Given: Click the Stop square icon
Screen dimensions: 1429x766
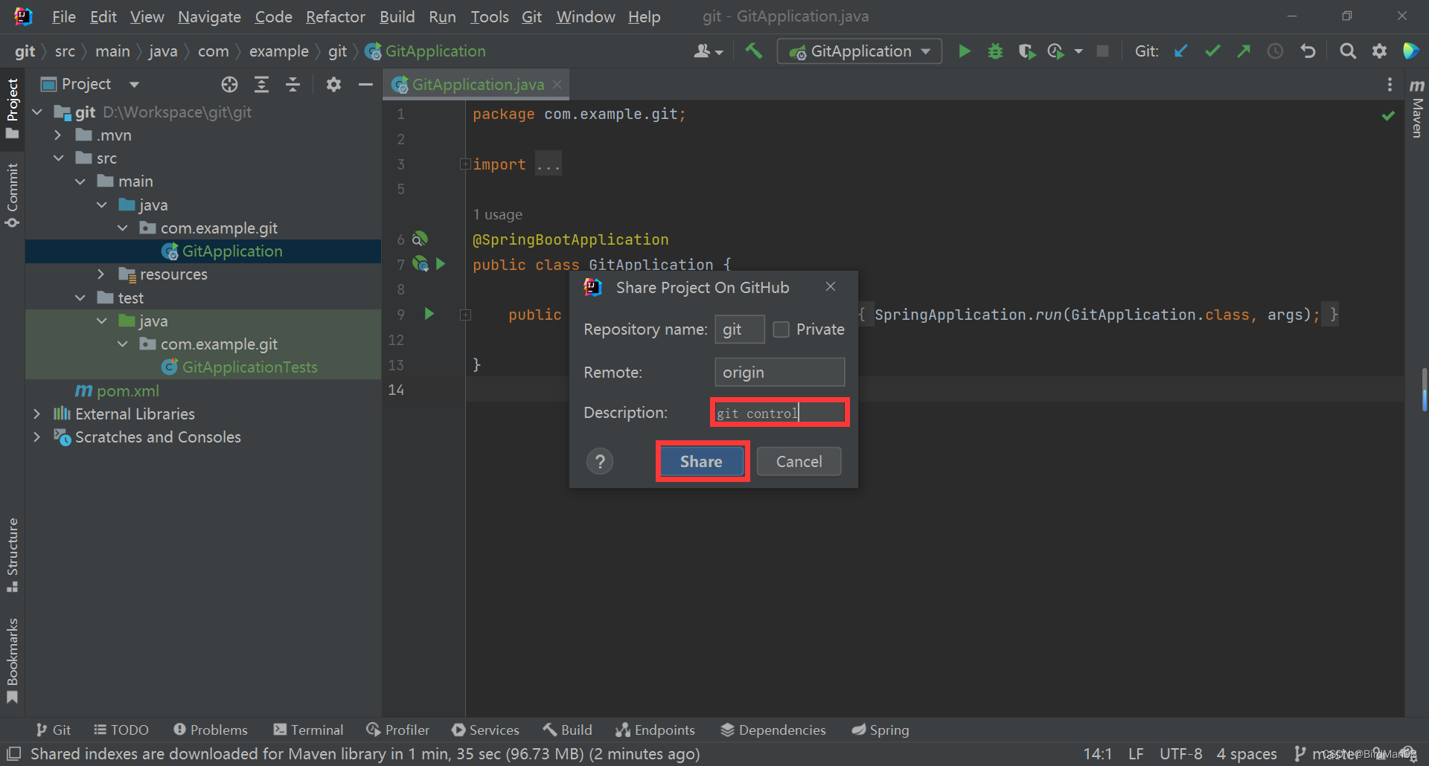Looking at the screenshot, I should (1103, 51).
